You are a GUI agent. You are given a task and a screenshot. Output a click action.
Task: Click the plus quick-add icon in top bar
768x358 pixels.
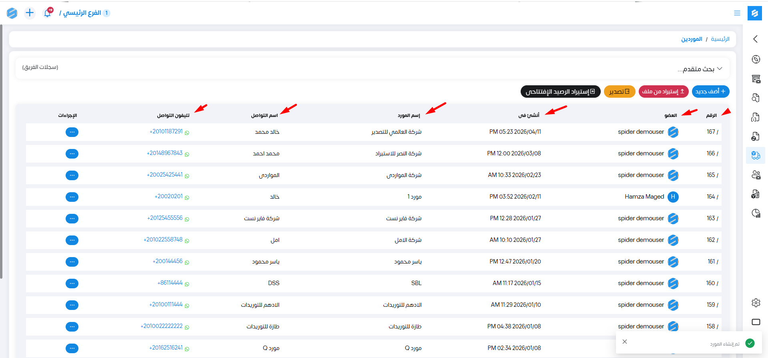[30, 13]
